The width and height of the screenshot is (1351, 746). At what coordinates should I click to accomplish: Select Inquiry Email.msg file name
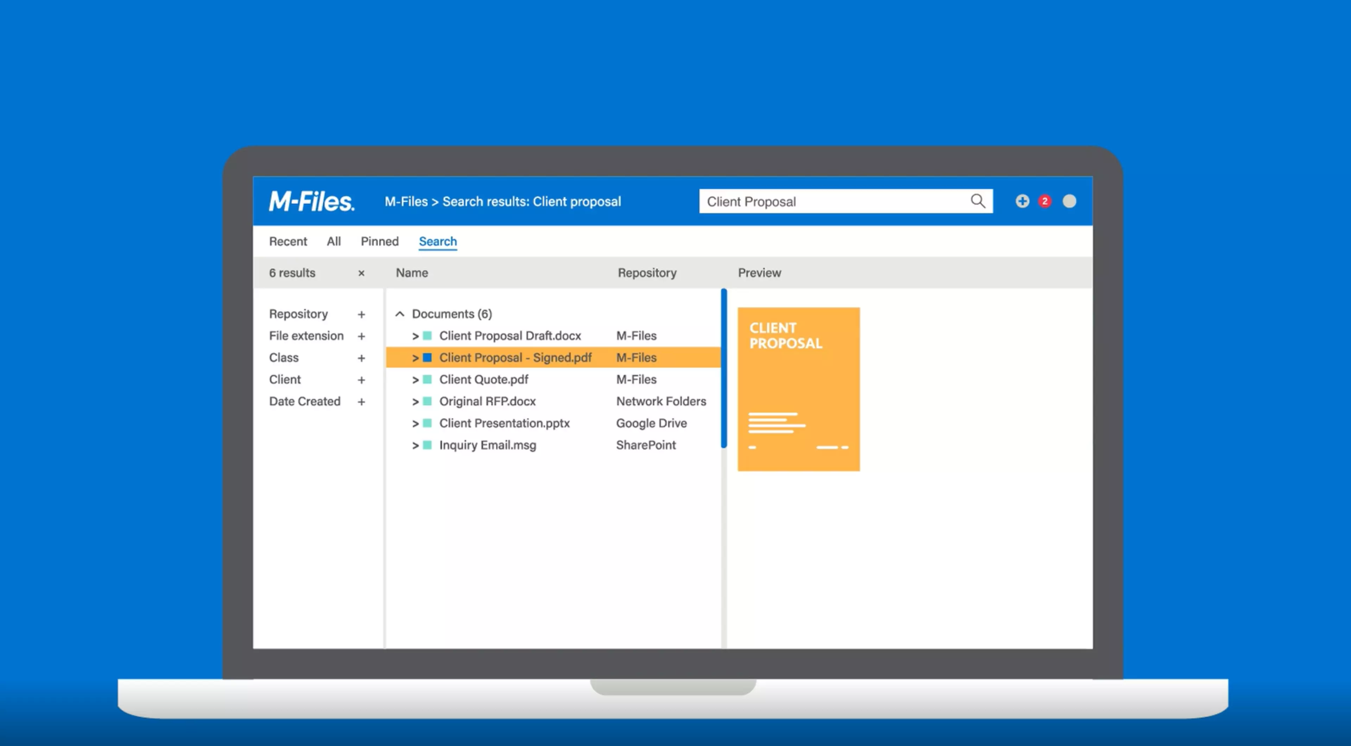click(x=488, y=445)
